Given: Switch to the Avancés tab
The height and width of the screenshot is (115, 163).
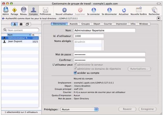Looking at the screenshot, I should (74, 24).
